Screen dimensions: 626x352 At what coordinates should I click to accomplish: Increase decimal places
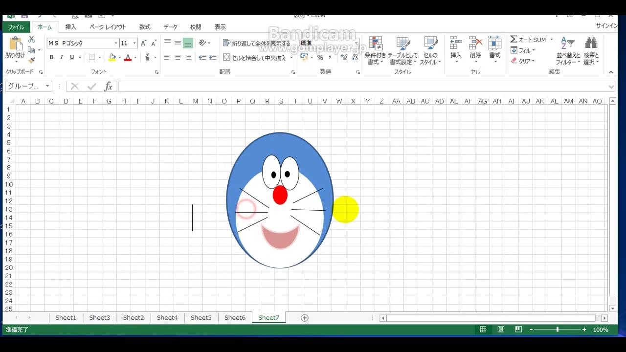pos(344,57)
